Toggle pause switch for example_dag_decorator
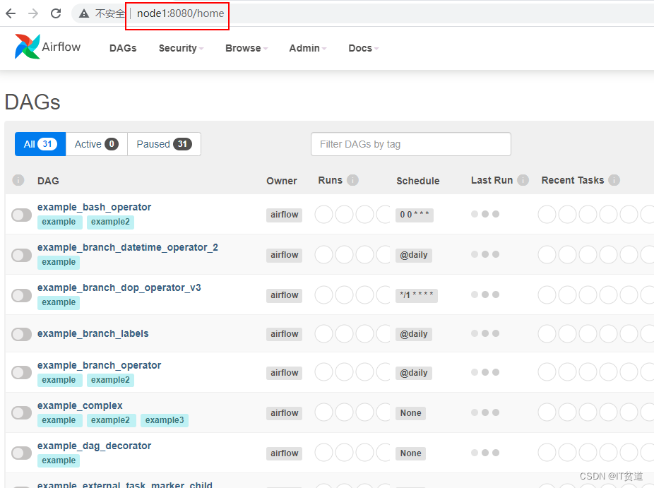Image resolution: width=654 pixels, height=488 pixels. (22, 453)
